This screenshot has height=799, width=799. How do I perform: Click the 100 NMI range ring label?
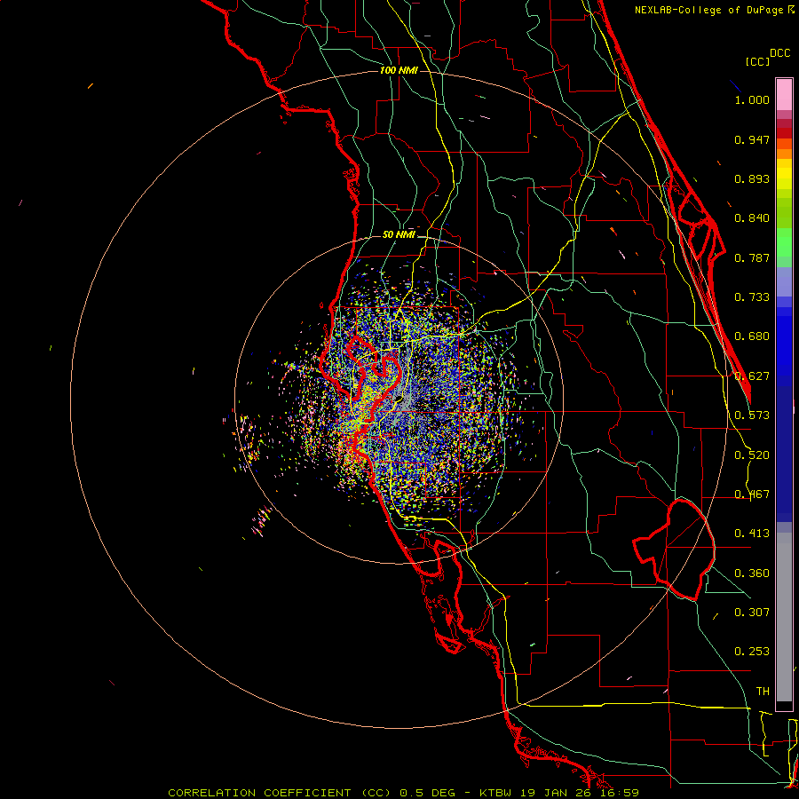(399, 70)
